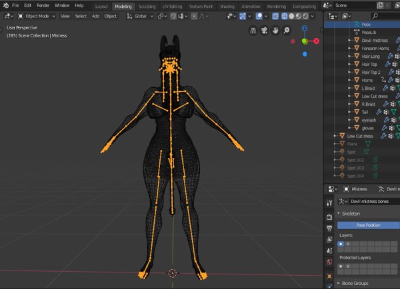The height and width of the screenshot is (289, 400).
Task: Toggle the snap magnet button
Action: pos(173,16)
